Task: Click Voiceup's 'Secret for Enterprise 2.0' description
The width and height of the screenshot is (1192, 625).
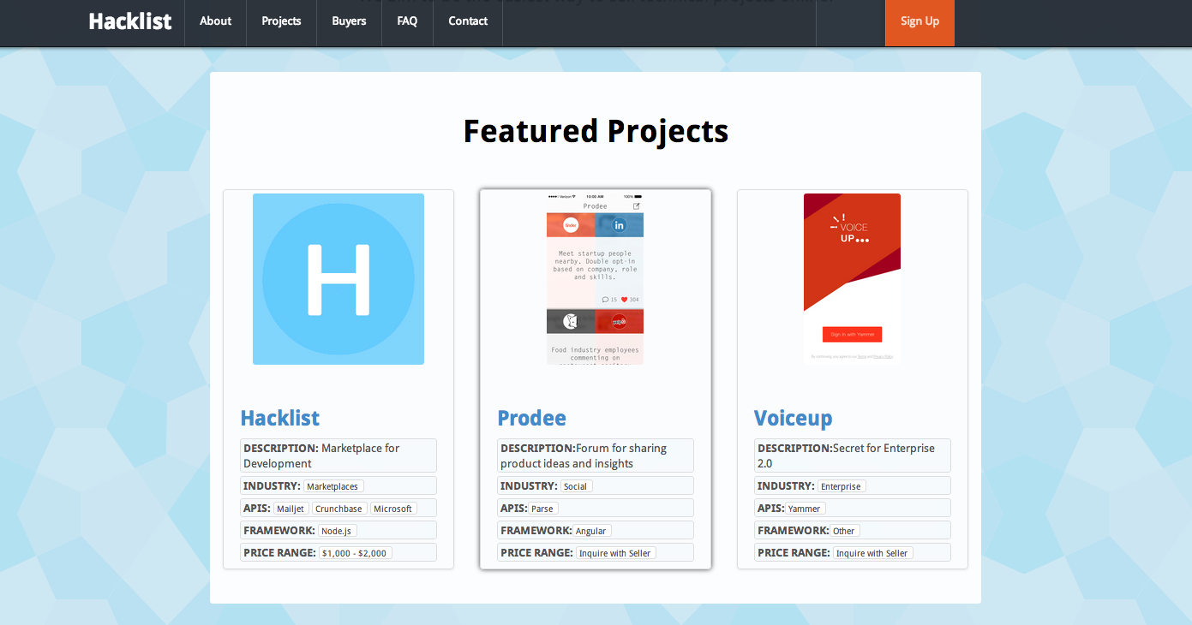Action: [x=853, y=455]
